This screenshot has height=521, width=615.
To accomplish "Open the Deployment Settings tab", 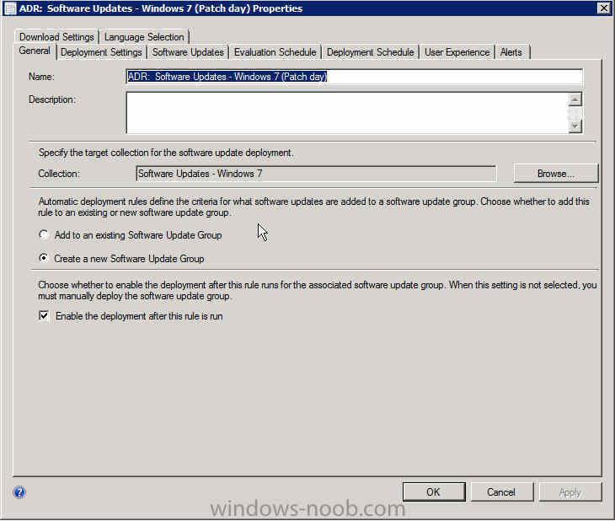I will (x=101, y=52).
